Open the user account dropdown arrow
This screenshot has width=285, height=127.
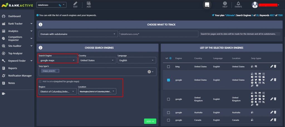[x=278, y=5]
